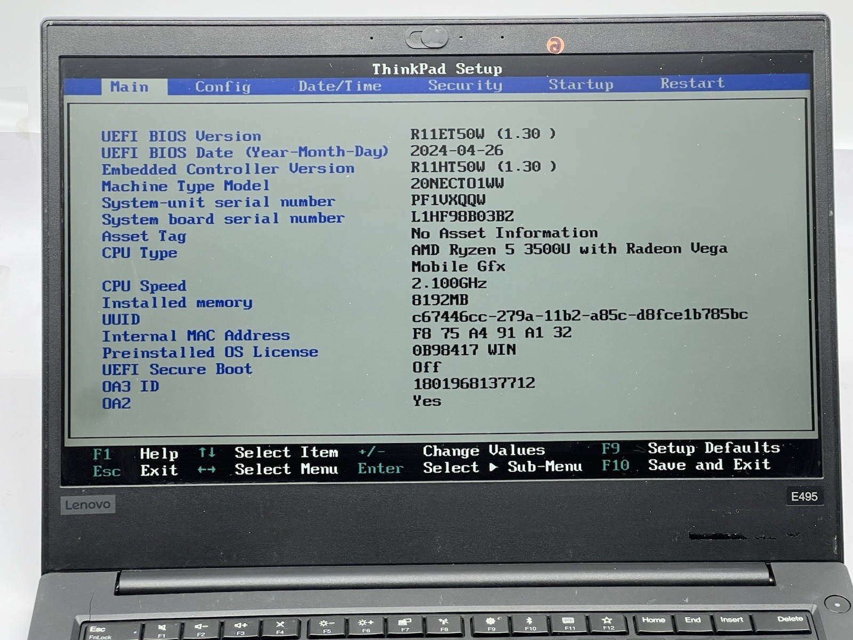The height and width of the screenshot is (640, 853).
Task: Click serial value PF1VXQQW
Action: click(x=448, y=200)
